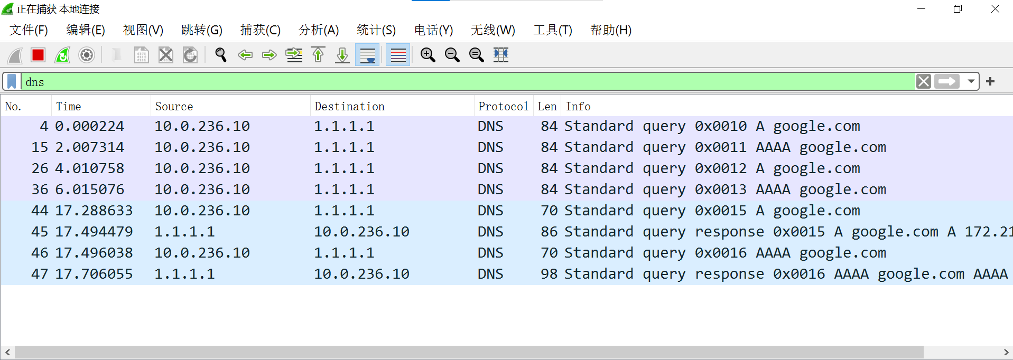The height and width of the screenshot is (360, 1013).
Task: Close this capture file icon
Action: tap(166, 55)
